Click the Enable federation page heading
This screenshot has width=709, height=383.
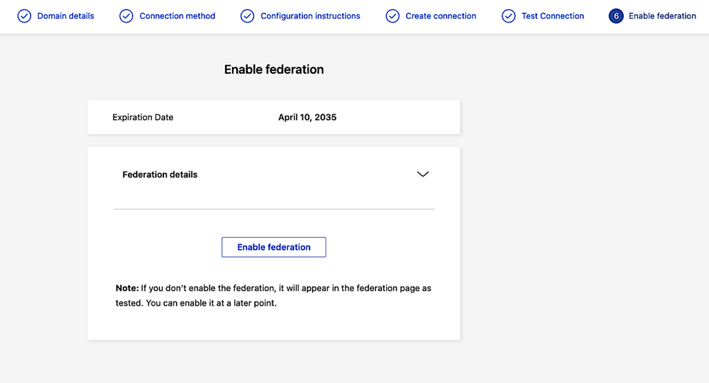point(274,70)
